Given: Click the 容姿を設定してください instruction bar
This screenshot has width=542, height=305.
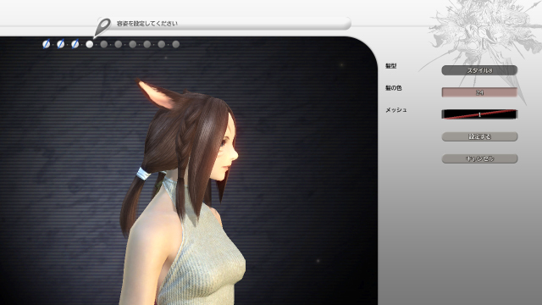Looking at the screenshot, I should point(224,24).
